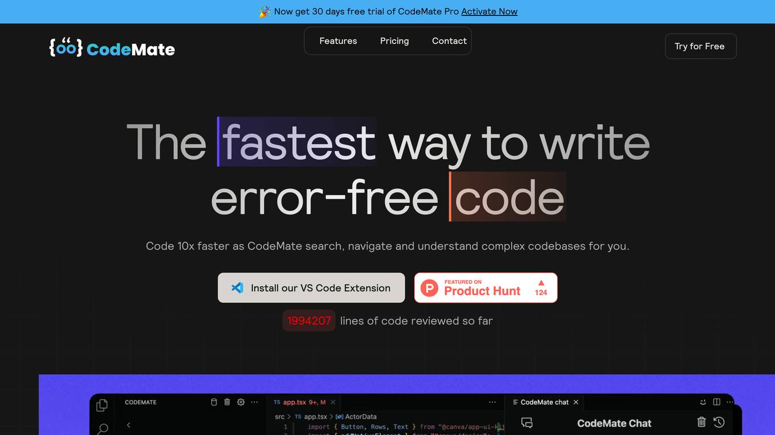Close the CodeMate chat tab
The width and height of the screenshot is (775, 435).
coord(576,402)
